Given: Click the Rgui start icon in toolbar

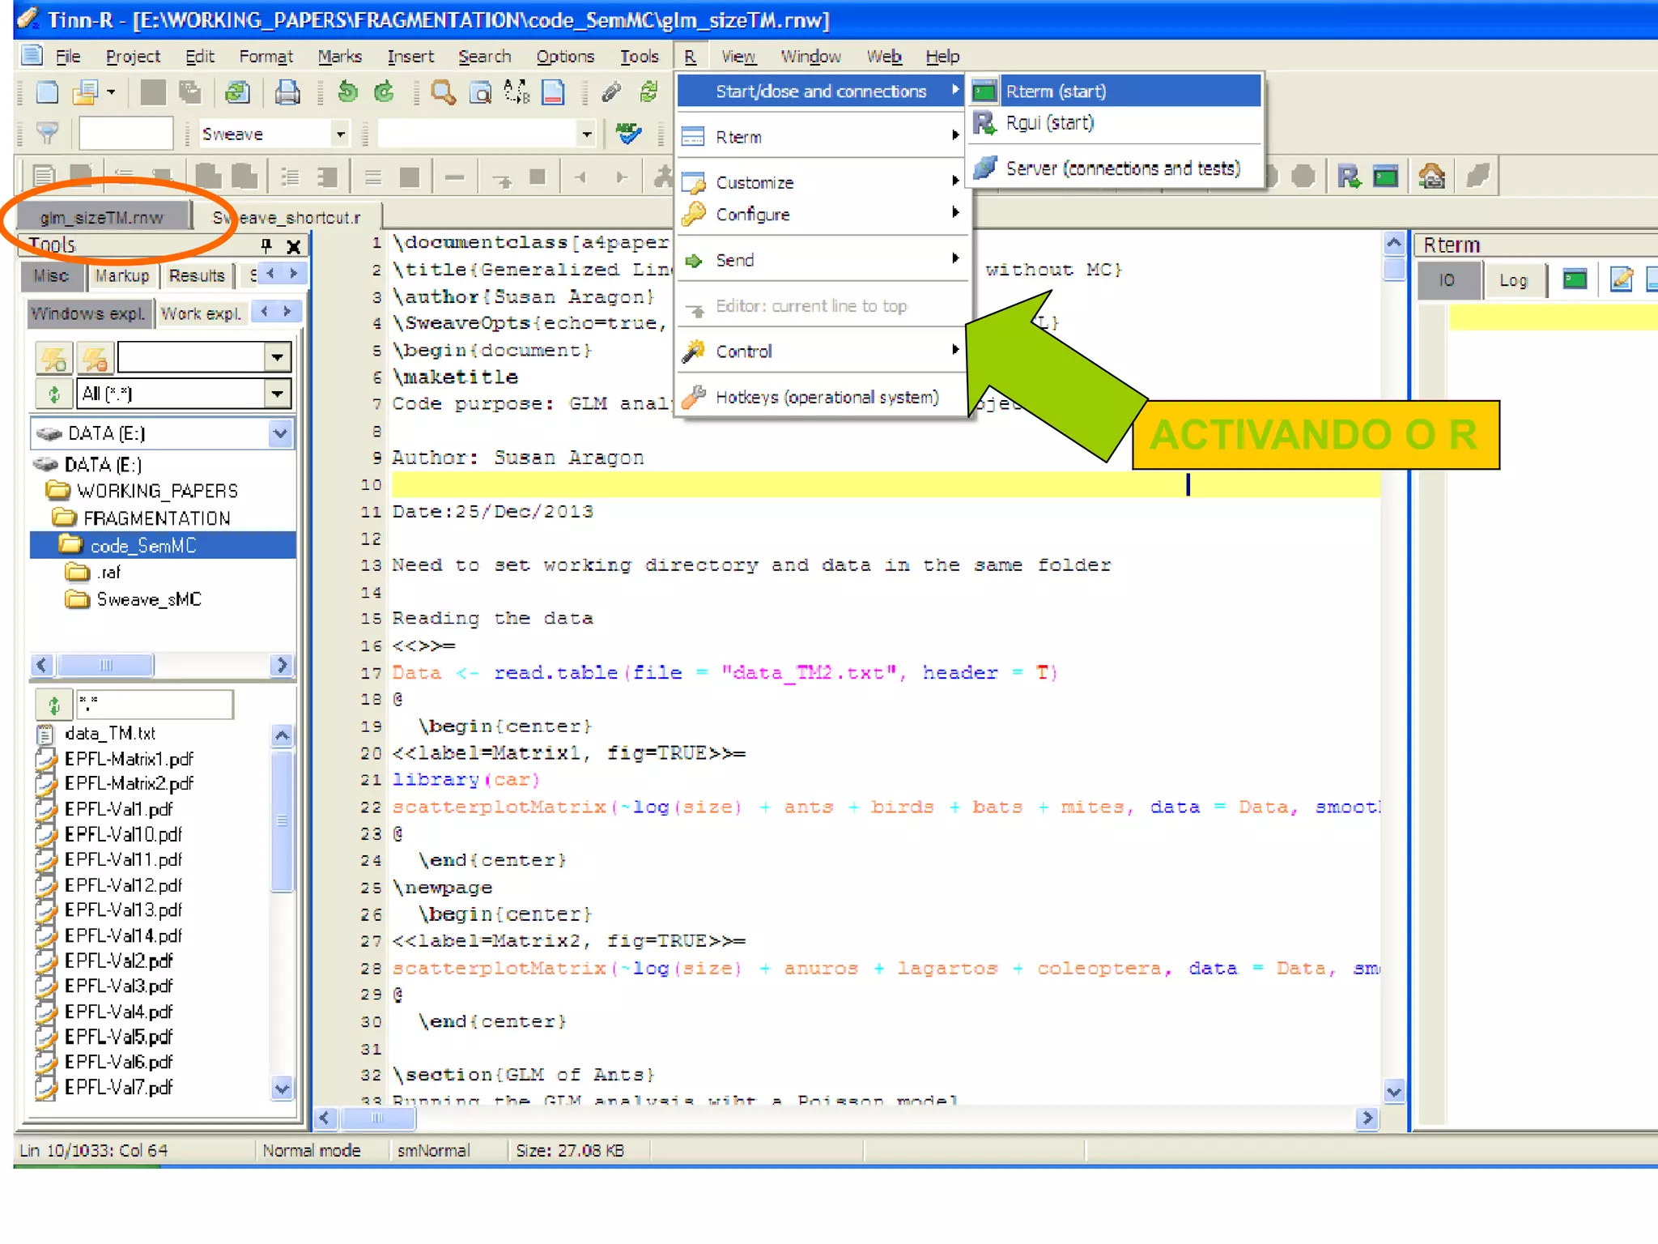Looking at the screenshot, I should (x=1349, y=176).
